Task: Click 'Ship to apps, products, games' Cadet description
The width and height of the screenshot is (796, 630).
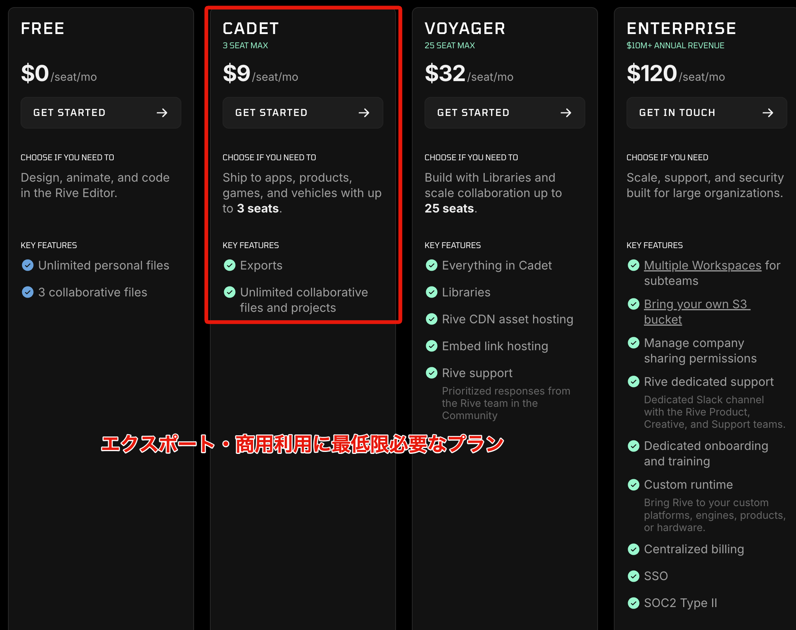Action: point(302,193)
